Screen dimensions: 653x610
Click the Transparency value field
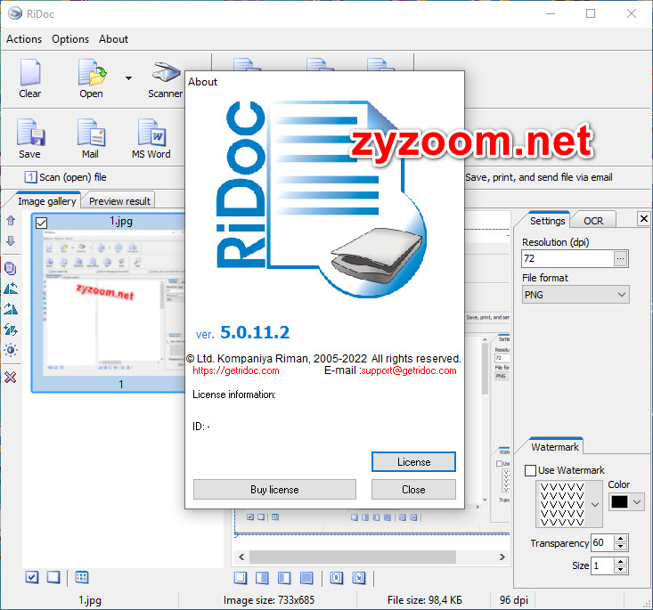[602, 542]
